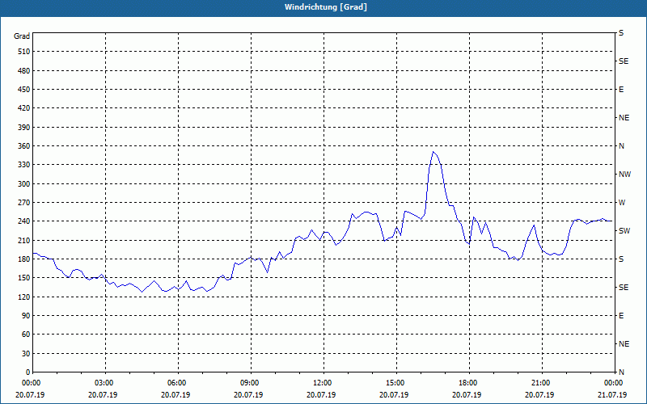Image resolution: width=647 pixels, height=404 pixels.
Task: Click the 450 degree axis label
Action: click(x=24, y=90)
